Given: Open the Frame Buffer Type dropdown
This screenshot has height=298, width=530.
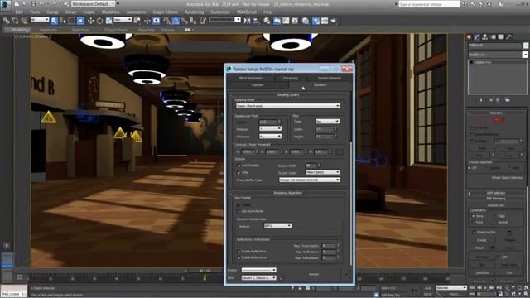Looking at the screenshot, I should (309, 180).
